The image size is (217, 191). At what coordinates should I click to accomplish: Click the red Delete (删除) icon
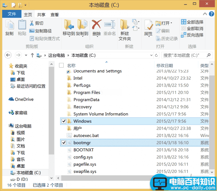[97, 24]
